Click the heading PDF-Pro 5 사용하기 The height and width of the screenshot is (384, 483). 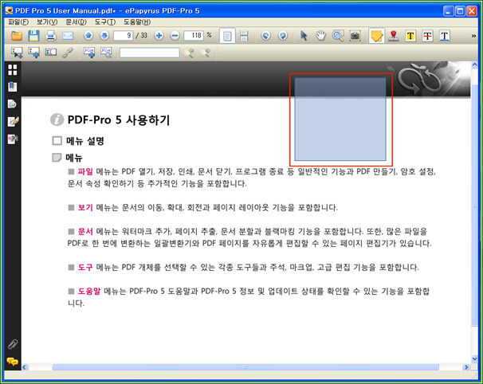(x=119, y=120)
